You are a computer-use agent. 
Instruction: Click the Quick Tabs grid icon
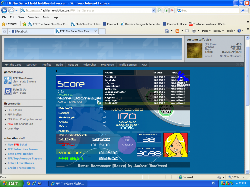tap(5, 31)
